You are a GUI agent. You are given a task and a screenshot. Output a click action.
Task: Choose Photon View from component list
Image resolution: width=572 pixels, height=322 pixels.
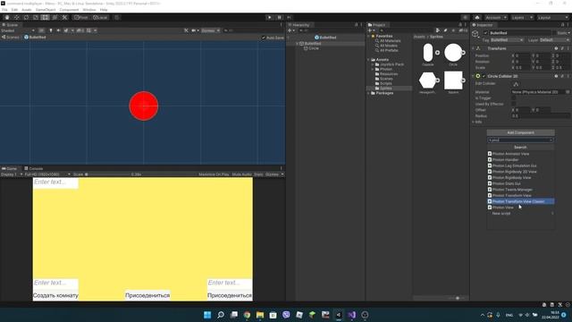[x=521, y=208]
